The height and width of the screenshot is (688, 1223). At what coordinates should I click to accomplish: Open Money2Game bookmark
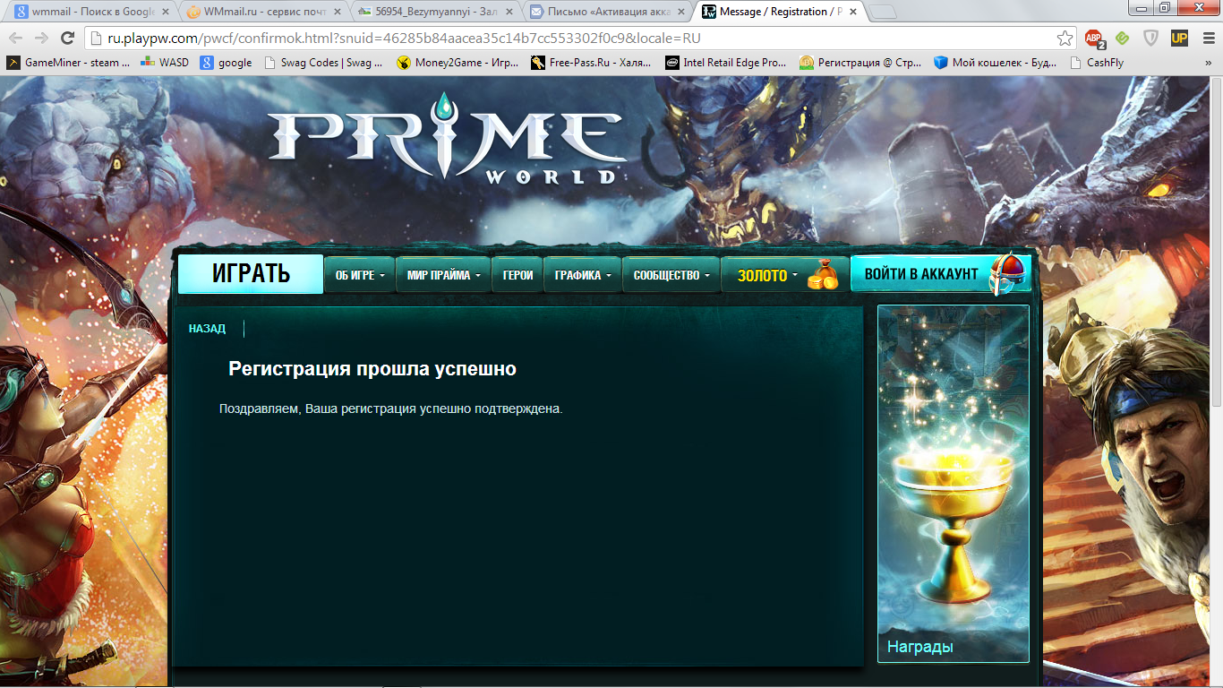tap(458, 63)
